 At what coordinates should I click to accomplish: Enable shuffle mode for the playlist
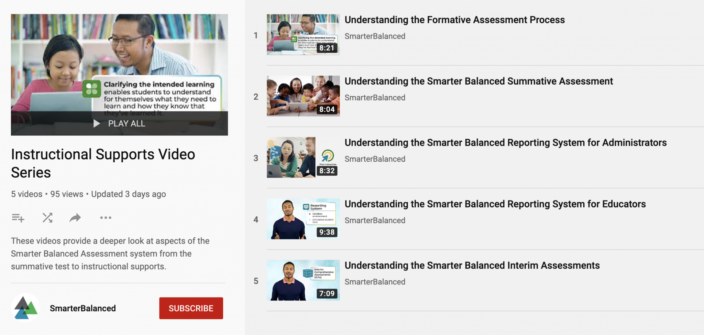click(47, 217)
